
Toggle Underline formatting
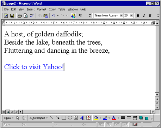pos(150,16)
